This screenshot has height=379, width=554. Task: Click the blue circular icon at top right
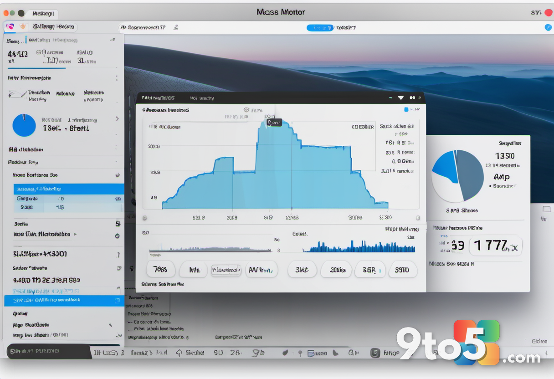pyautogui.click(x=548, y=27)
